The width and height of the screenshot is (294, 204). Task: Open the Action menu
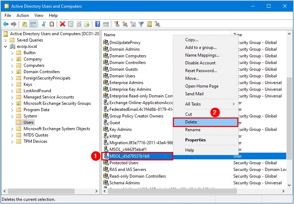point(23,15)
